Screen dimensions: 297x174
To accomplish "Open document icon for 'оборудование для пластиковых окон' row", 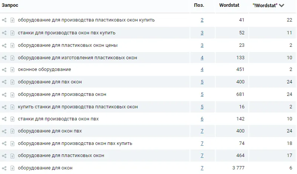I will 12,156.
